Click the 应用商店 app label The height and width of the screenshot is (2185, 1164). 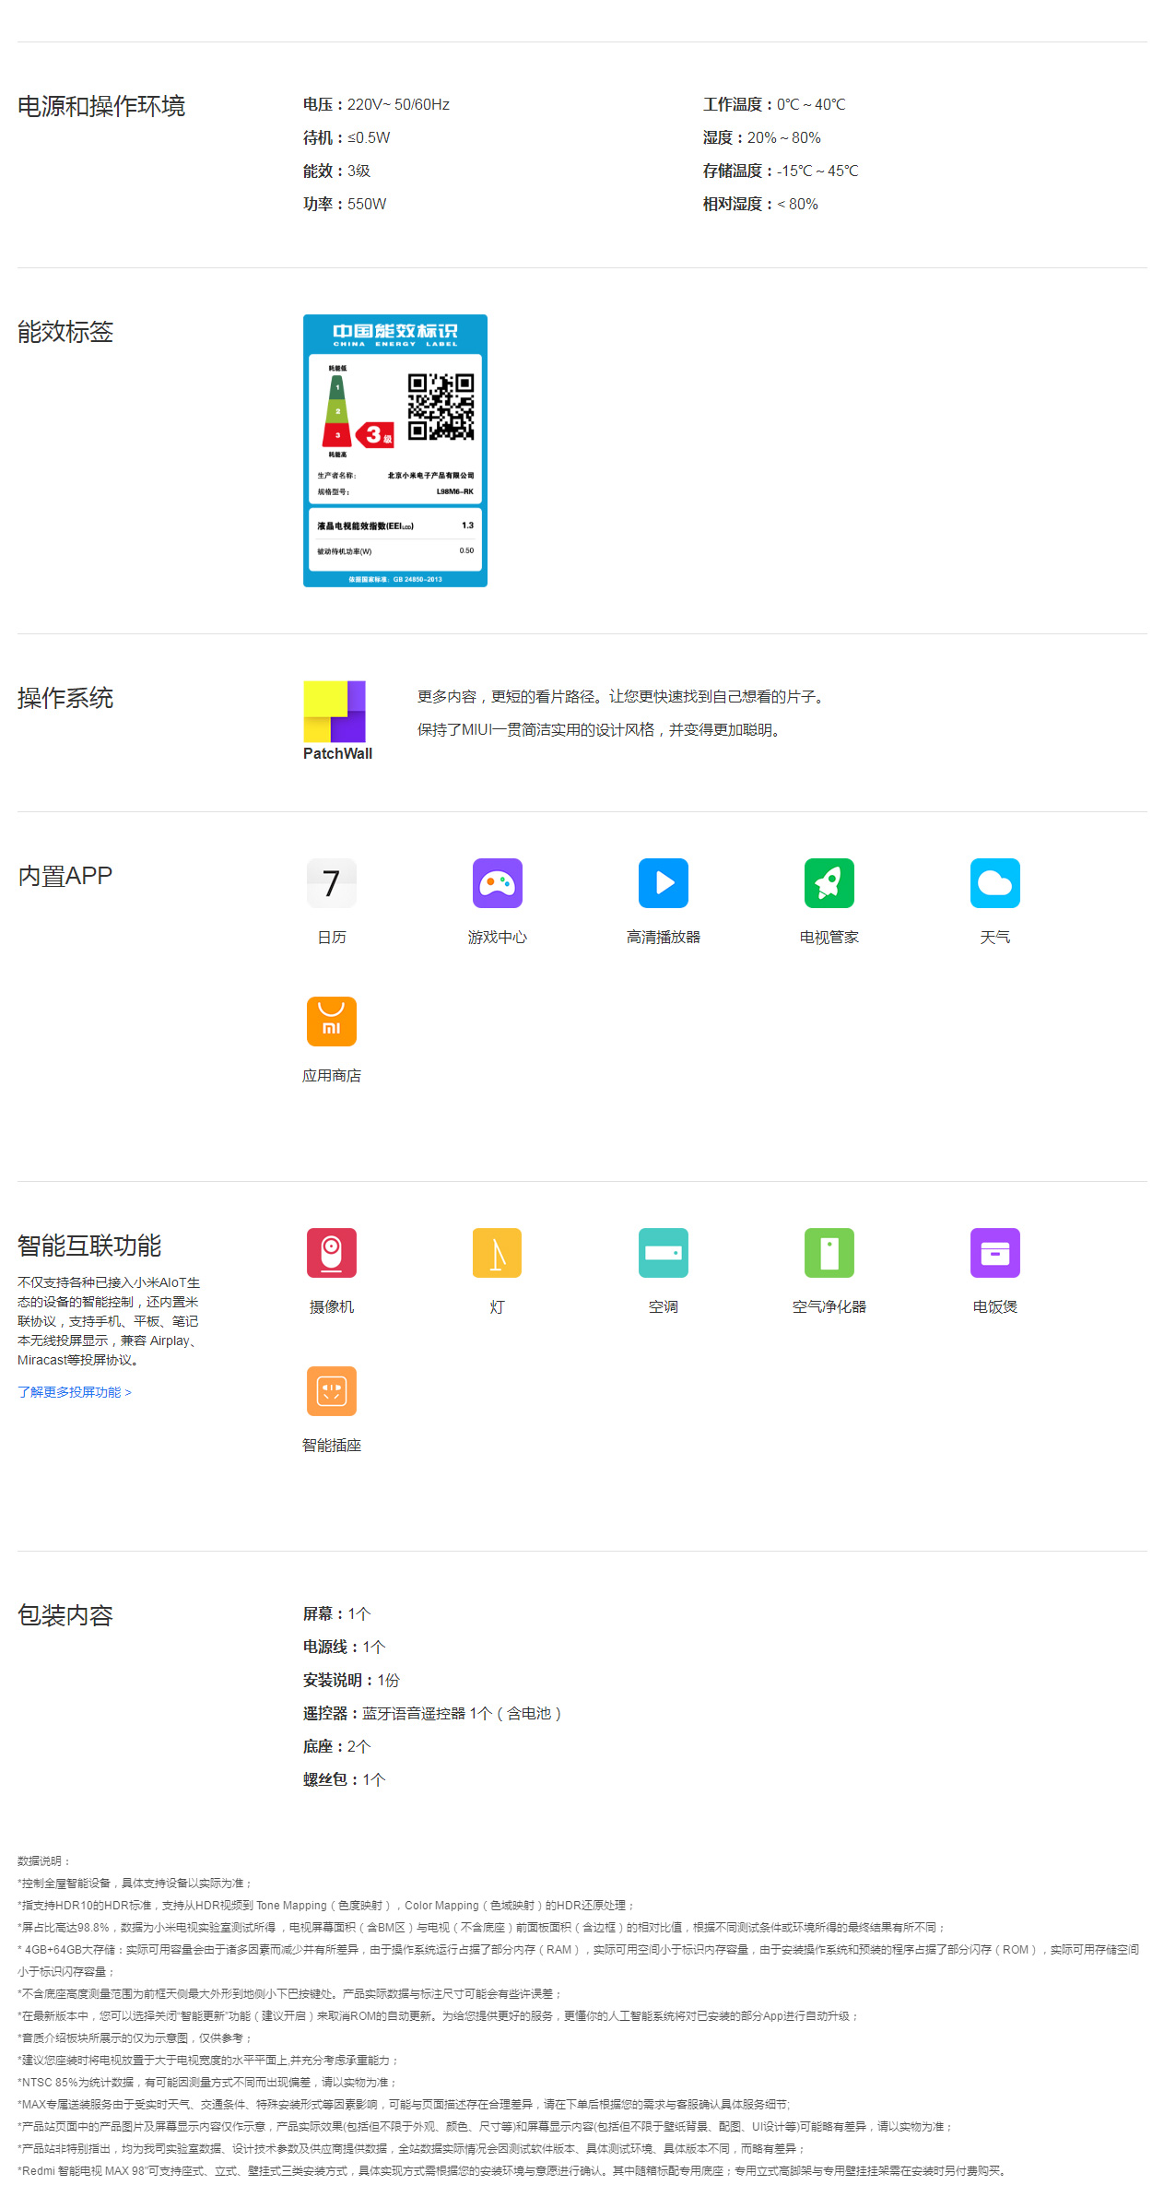[332, 1075]
